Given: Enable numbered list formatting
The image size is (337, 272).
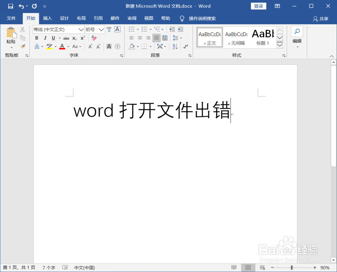Looking at the screenshot, I should pos(144,29).
